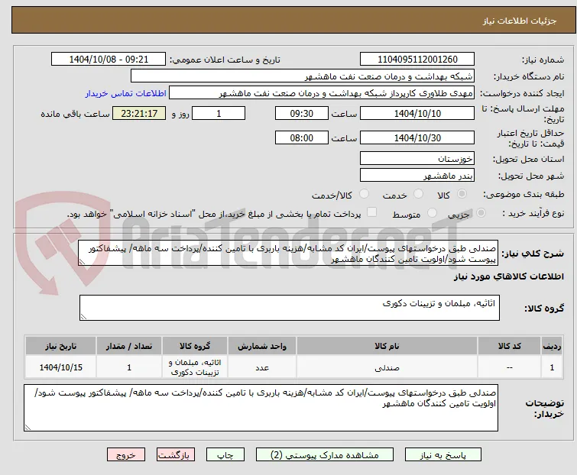Click the -- code cell in row 1
Viewport: 577px width, 475px height.
click(509, 367)
